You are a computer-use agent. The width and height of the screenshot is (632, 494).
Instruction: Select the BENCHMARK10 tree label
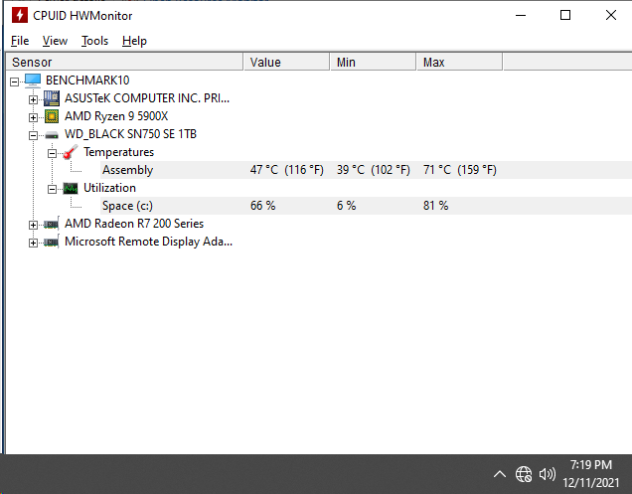tap(87, 81)
